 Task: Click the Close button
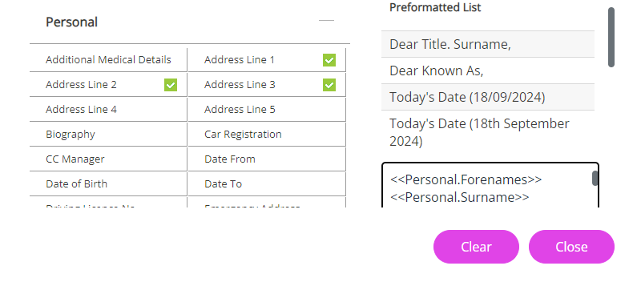pyautogui.click(x=571, y=247)
